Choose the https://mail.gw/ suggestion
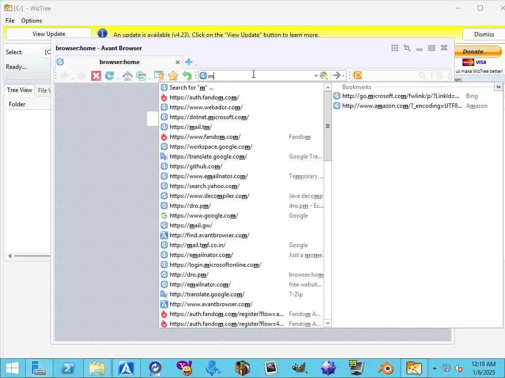This screenshot has width=505, height=378. click(242, 225)
